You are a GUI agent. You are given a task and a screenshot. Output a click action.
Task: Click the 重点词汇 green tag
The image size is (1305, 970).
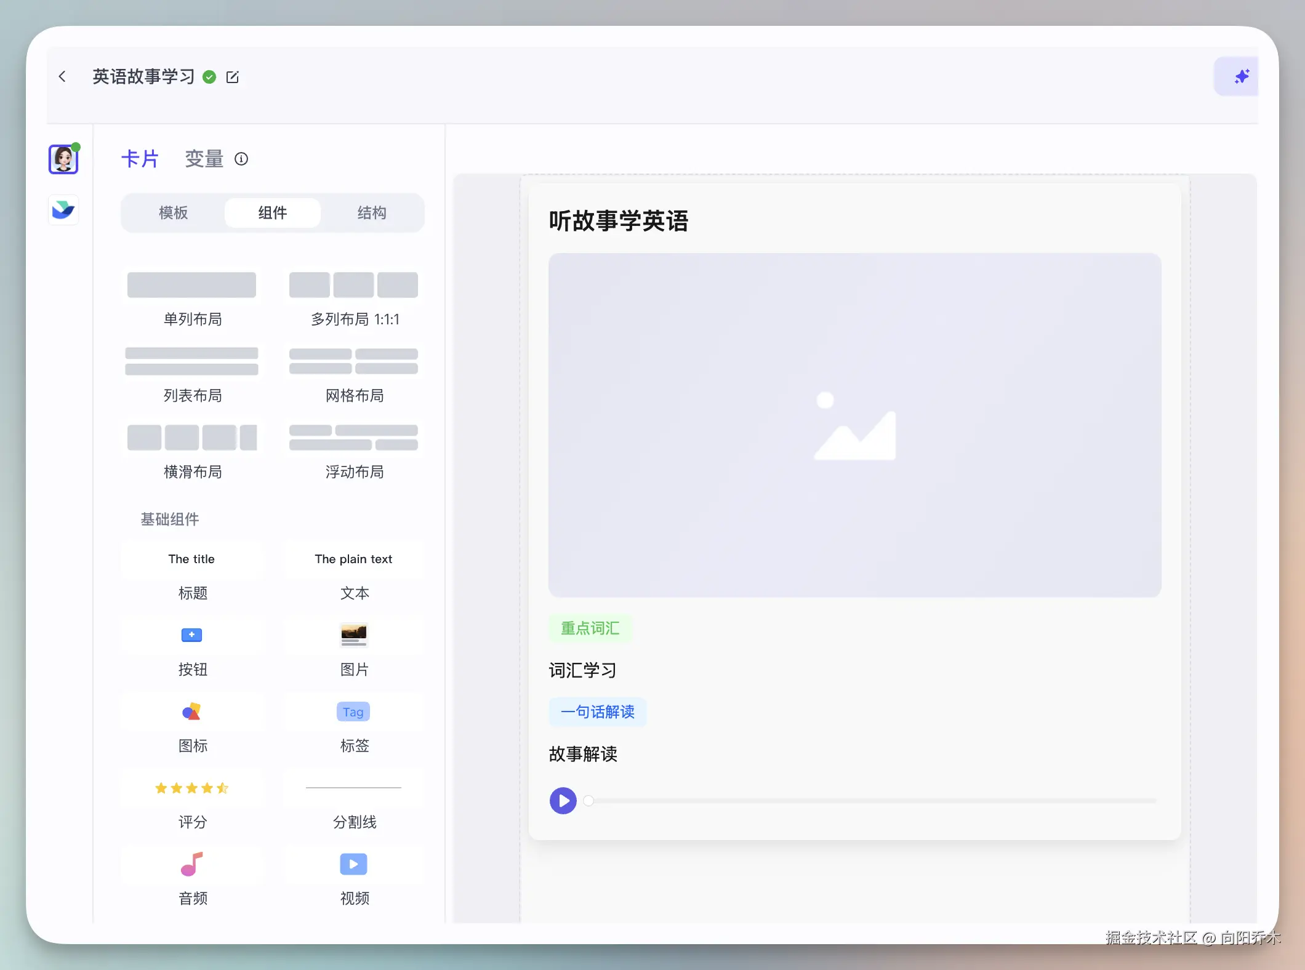(590, 628)
